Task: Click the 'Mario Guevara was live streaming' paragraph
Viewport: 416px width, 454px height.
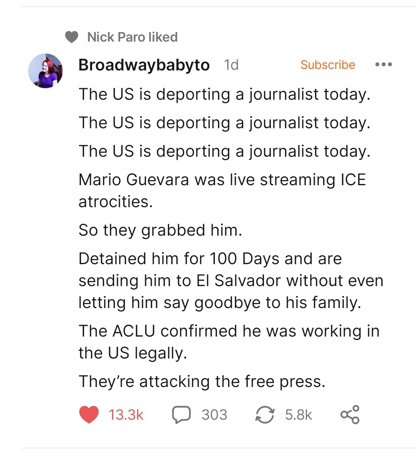Action: 222,190
